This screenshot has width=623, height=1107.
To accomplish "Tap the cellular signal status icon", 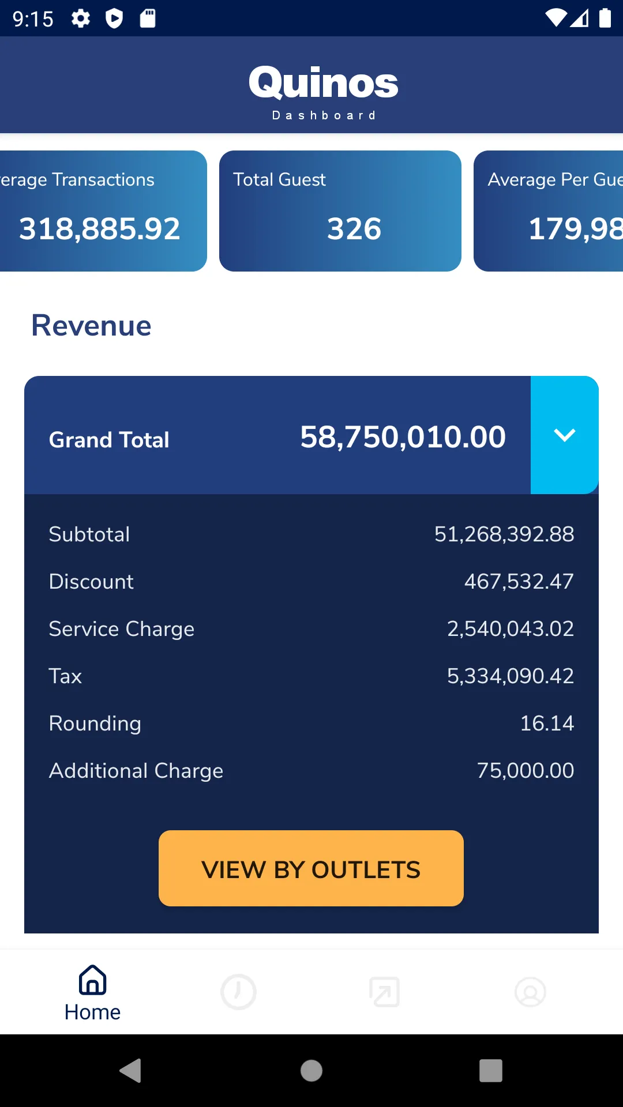I will click(580, 18).
